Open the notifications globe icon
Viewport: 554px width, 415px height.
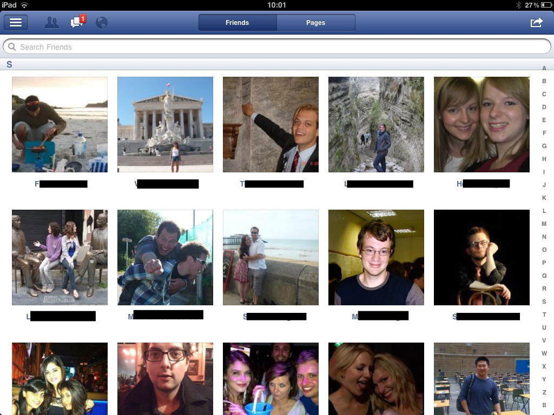[x=101, y=23]
